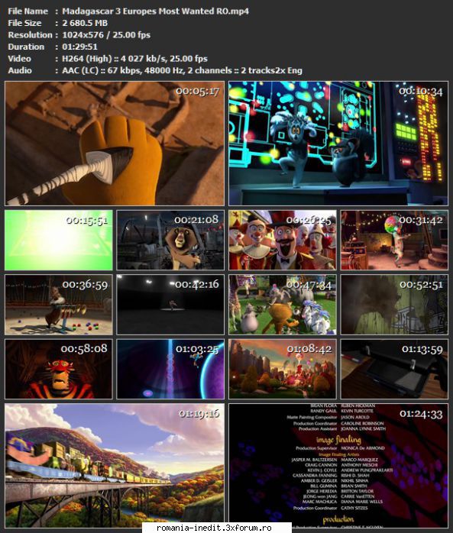Select the green frame at 00:15:51
This screenshot has width=453, height=533.
coord(59,240)
